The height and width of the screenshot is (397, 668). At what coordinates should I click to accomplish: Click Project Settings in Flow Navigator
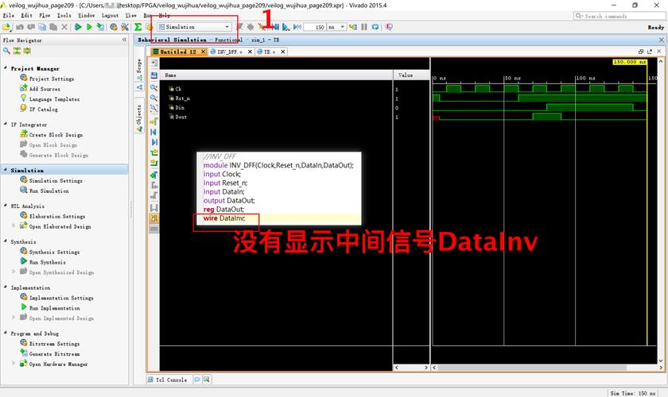tap(52, 79)
